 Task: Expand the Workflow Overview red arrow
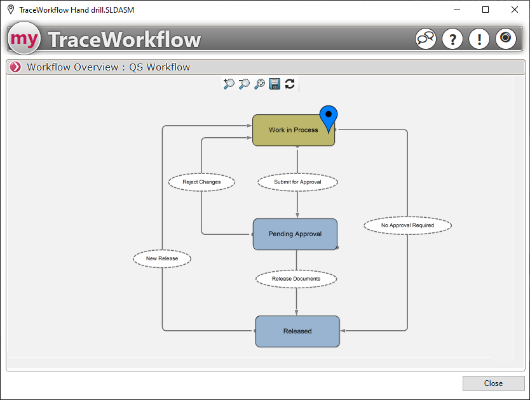(15, 67)
